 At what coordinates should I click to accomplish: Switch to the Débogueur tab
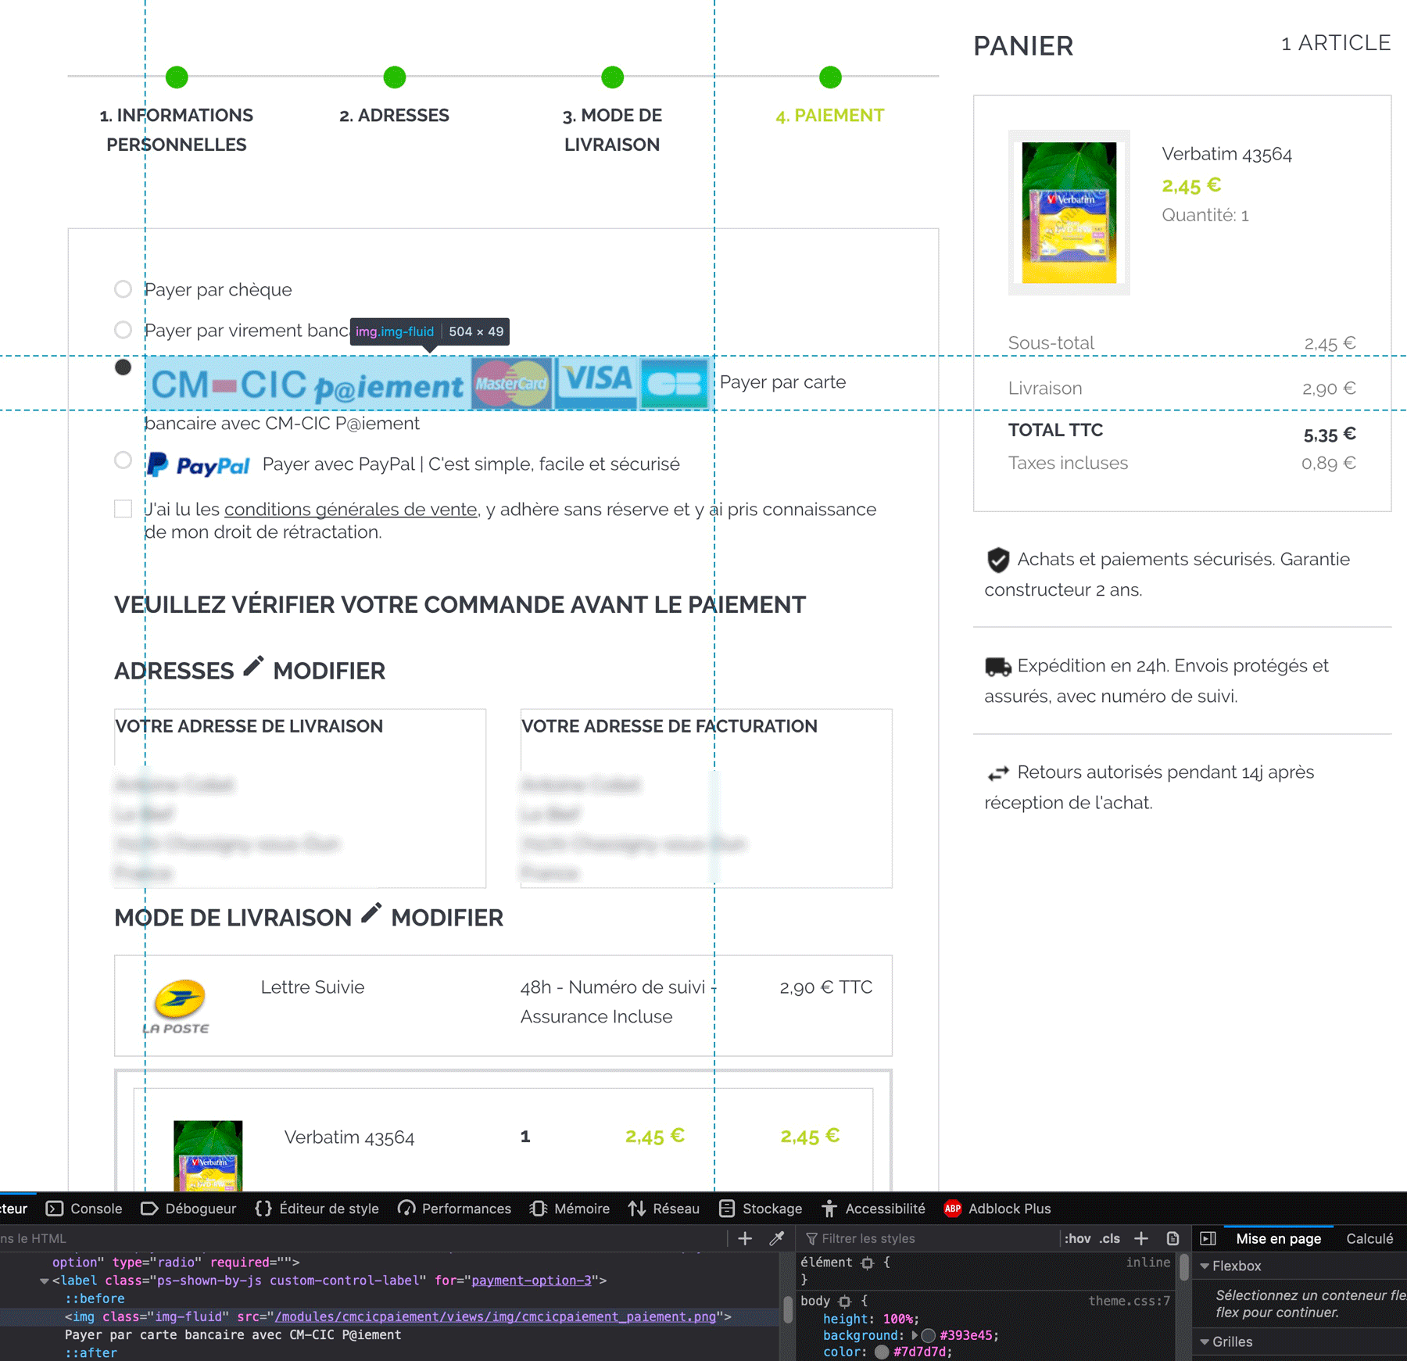(188, 1209)
